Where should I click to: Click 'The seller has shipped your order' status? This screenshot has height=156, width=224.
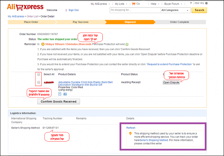click(x=57, y=39)
